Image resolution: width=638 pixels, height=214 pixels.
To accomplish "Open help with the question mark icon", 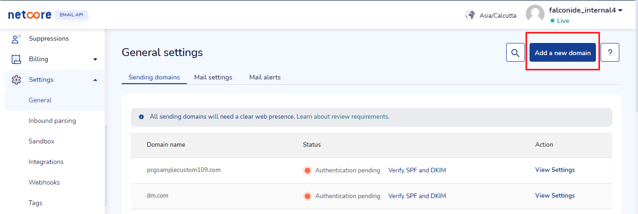I will tap(610, 53).
